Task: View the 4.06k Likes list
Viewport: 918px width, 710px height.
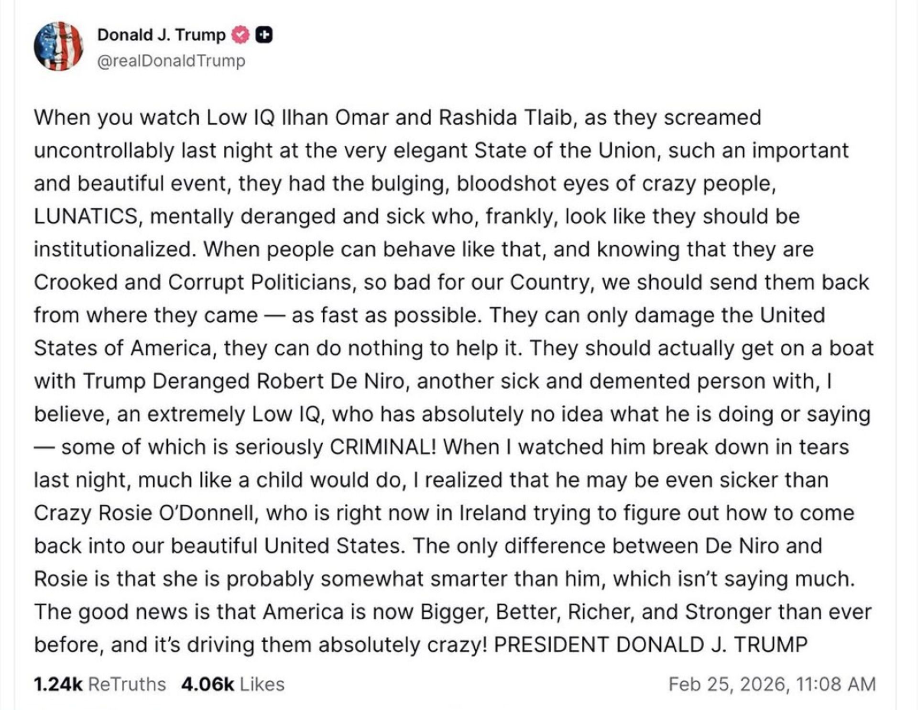Action: point(232,684)
